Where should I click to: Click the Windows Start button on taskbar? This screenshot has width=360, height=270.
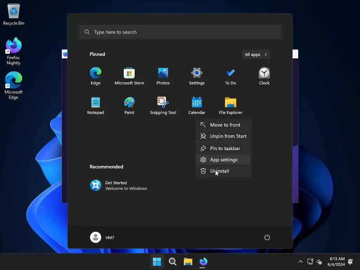point(157,262)
